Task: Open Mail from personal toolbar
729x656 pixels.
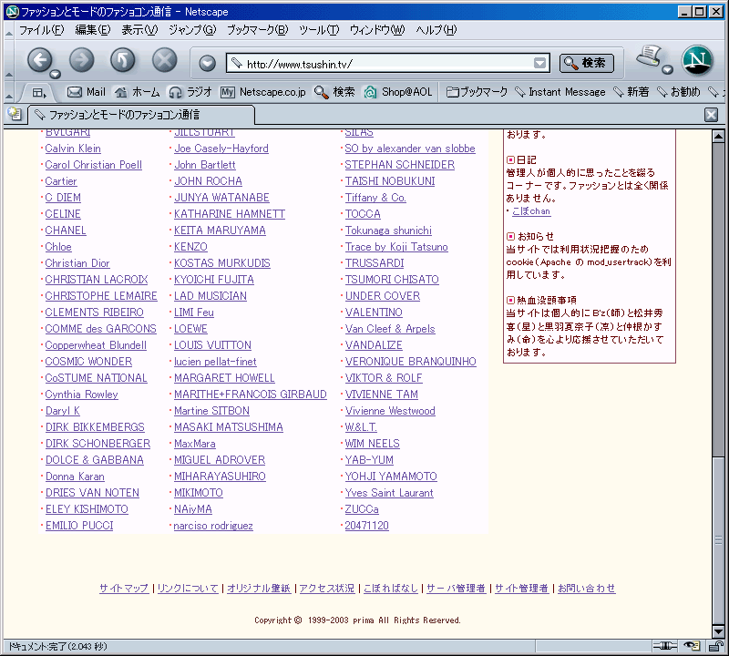Action: pyautogui.click(x=87, y=92)
